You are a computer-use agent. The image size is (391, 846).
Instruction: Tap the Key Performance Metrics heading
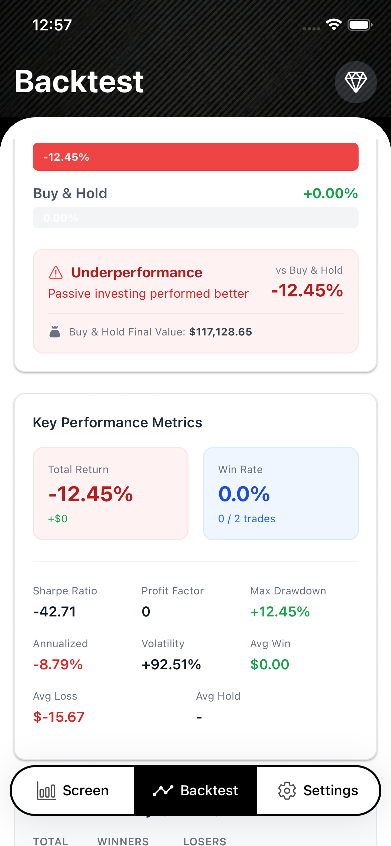[117, 423]
